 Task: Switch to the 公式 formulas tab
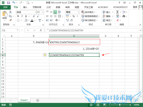pos(49,7)
